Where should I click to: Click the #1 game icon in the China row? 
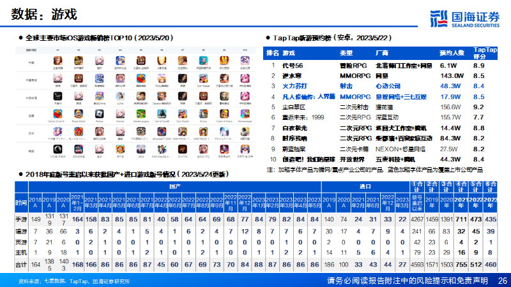point(57,61)
